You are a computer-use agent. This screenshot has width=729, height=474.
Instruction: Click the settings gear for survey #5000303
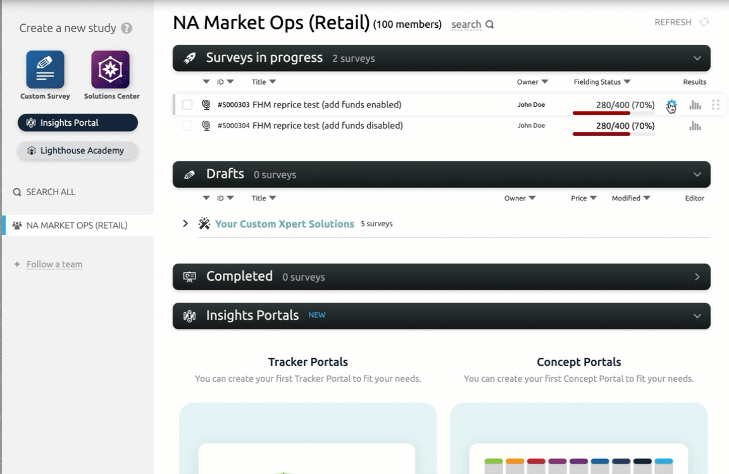click(671, 105)
